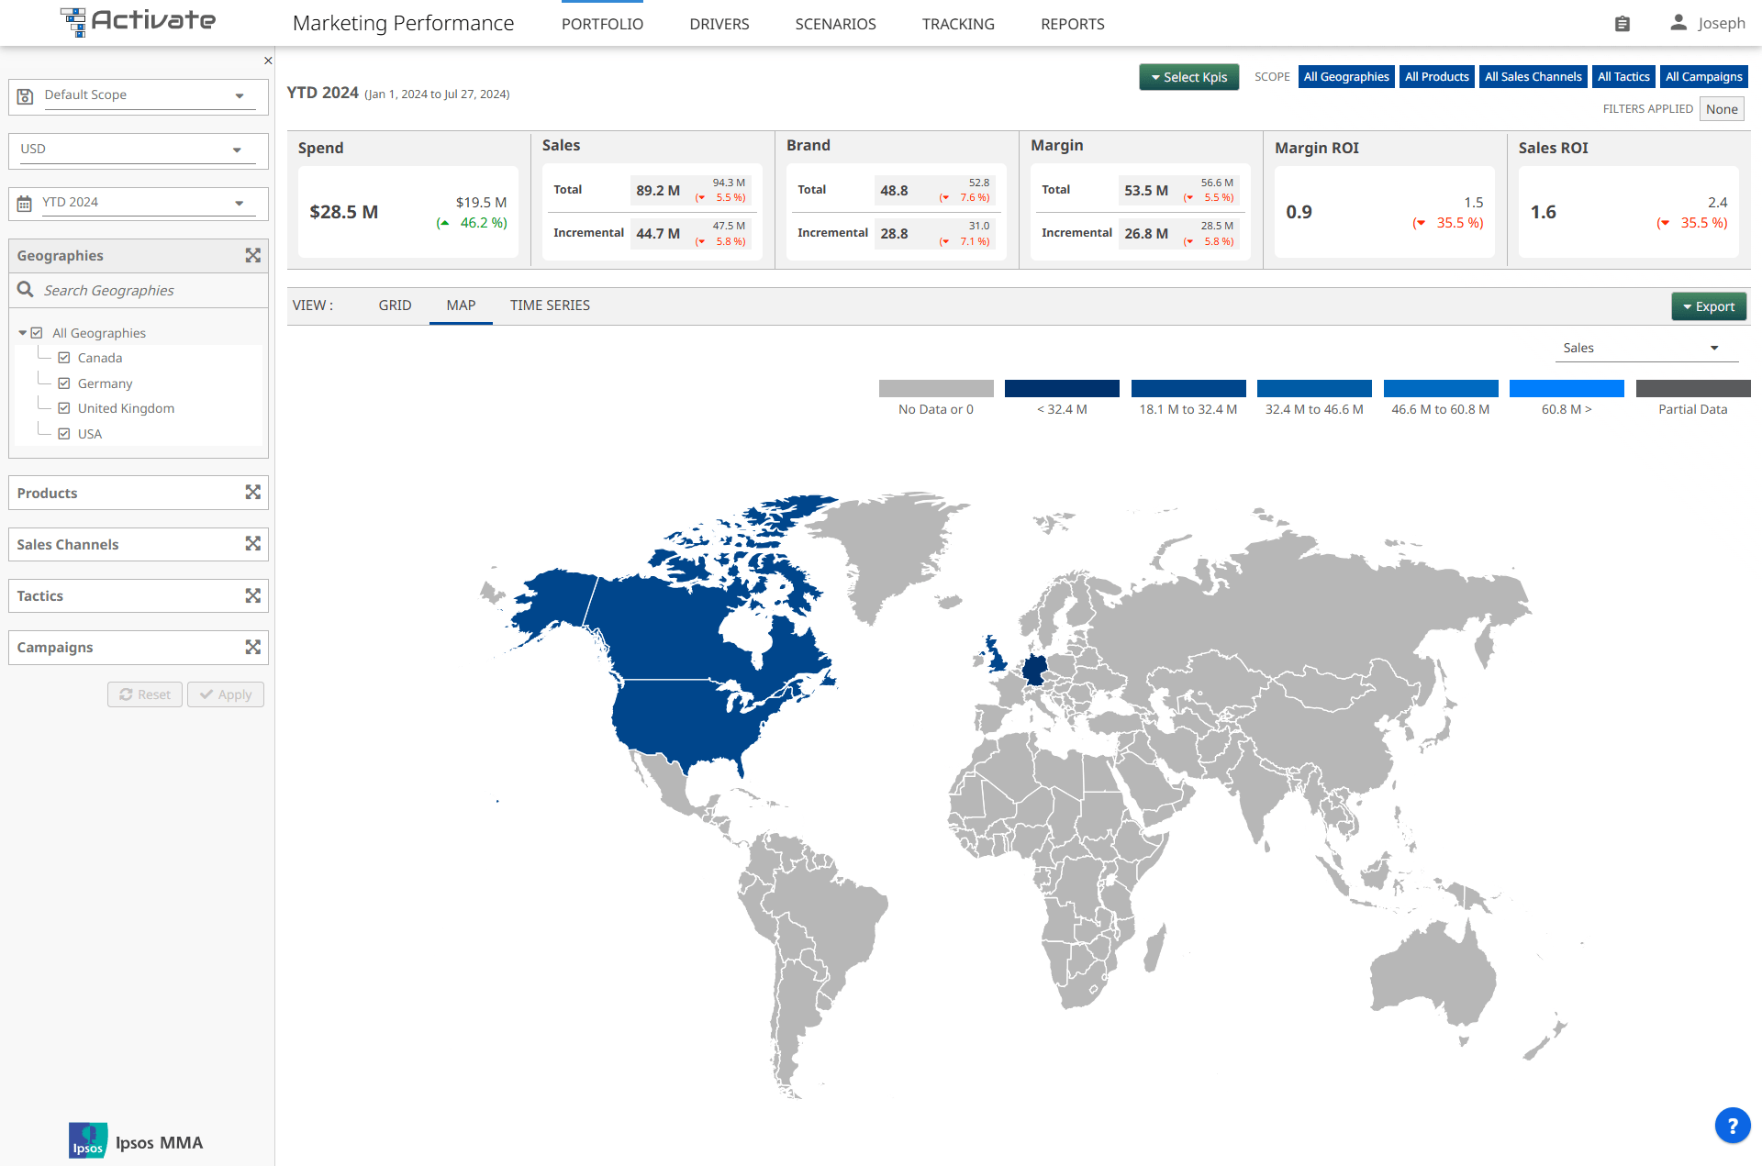Click the Reset filters button
This screenshot has width=1762, height=1166.
[x=143, y=694]
